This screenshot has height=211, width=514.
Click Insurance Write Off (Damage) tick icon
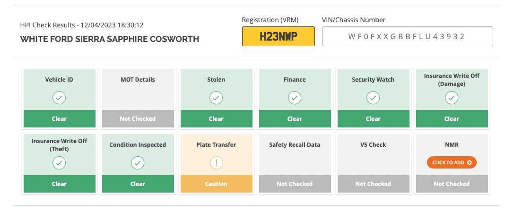pos(452,98)
